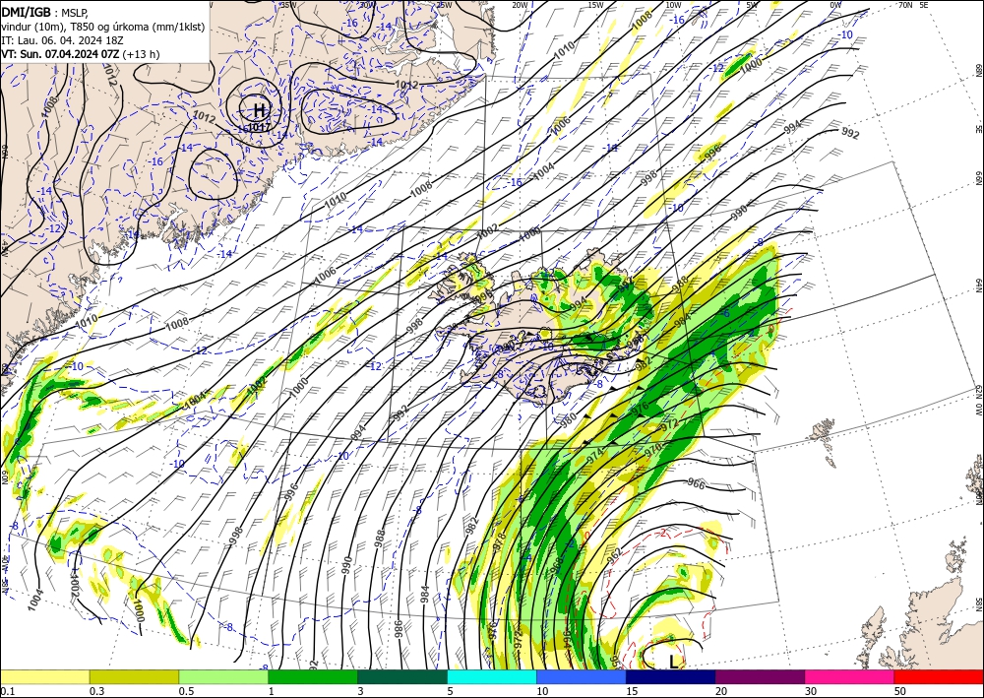Click the light yellow 0.1–0.3 legend swatch

point(44,676)
